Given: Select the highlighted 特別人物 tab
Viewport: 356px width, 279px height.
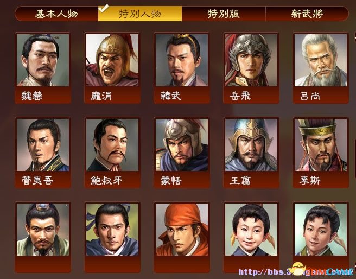Looking at the screenshot, I should 140,14.
